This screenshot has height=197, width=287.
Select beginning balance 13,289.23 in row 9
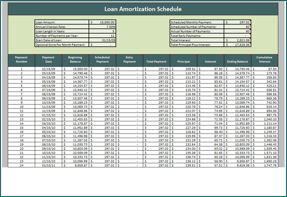pos(75,103)
